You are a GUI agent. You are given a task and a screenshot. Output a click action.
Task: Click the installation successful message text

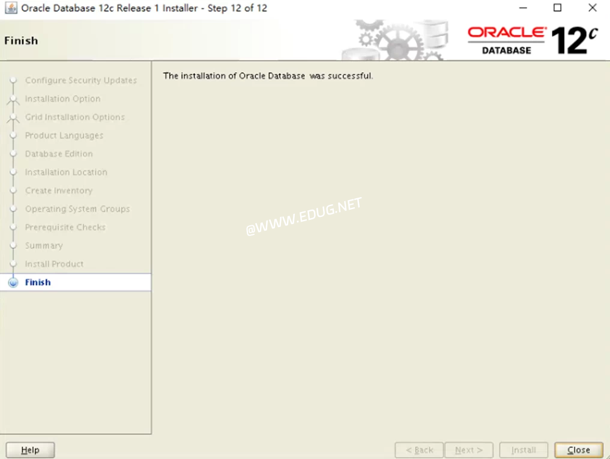coord(268,76)
